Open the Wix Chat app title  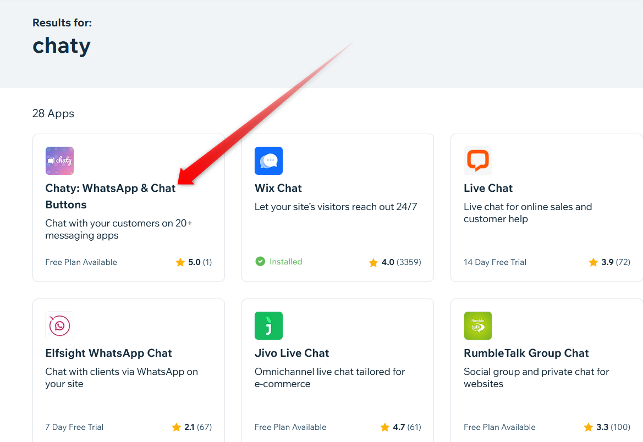pos(278,188)
